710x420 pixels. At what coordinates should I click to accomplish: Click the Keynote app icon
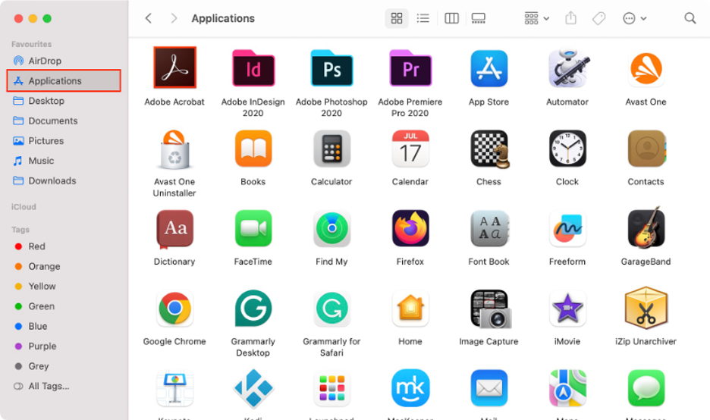174,388
